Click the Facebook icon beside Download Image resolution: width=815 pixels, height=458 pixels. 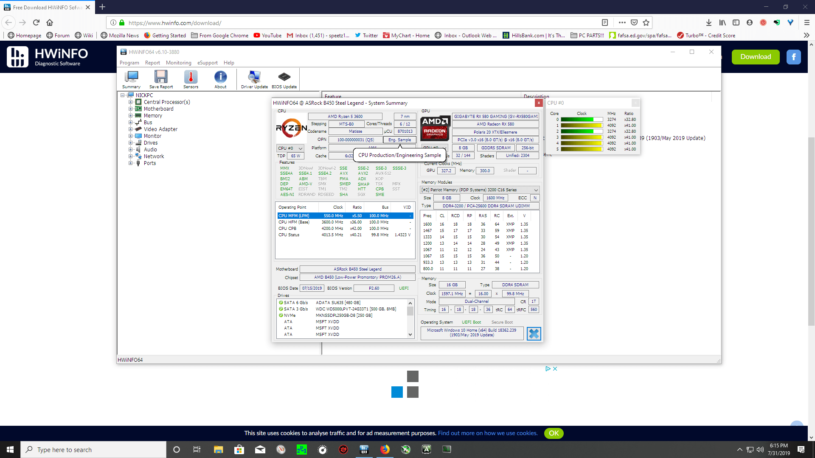793,57
